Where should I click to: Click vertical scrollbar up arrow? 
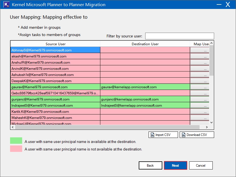pos(211,43)
